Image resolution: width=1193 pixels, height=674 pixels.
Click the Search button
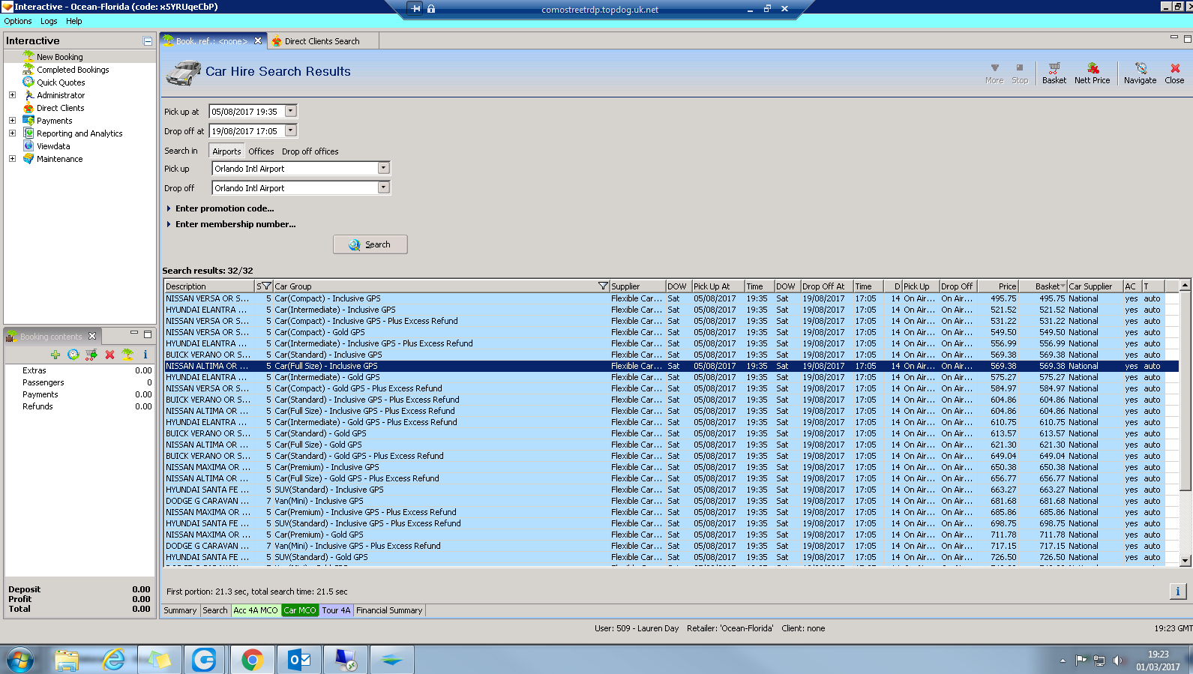click(370, 244)
